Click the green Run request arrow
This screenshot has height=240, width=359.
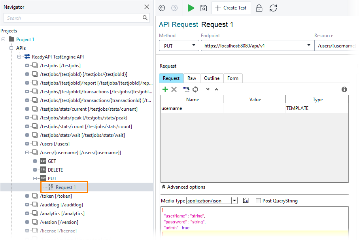[x=191, y=8]
